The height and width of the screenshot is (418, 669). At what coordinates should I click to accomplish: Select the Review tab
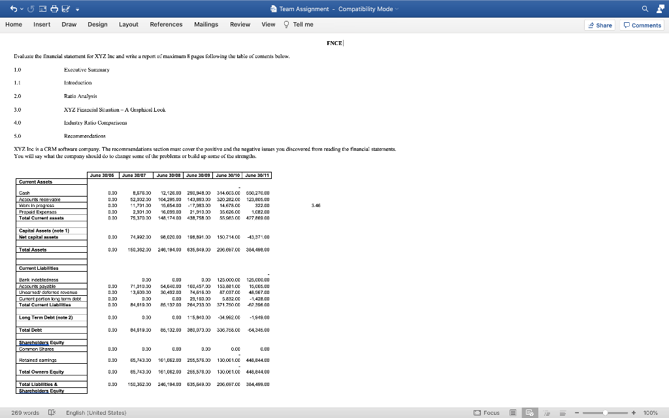[240, 24]
